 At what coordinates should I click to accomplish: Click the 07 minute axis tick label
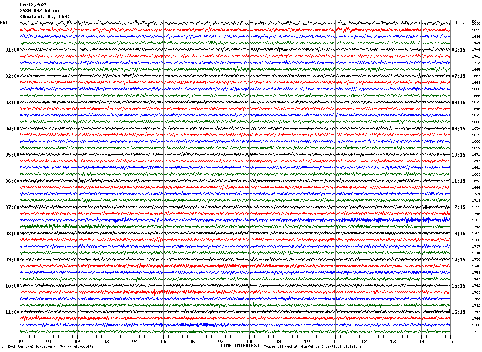[221, 341]
